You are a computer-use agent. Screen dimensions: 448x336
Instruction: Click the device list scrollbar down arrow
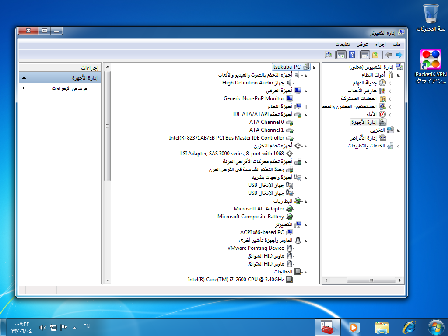click(x=108, y=280)
